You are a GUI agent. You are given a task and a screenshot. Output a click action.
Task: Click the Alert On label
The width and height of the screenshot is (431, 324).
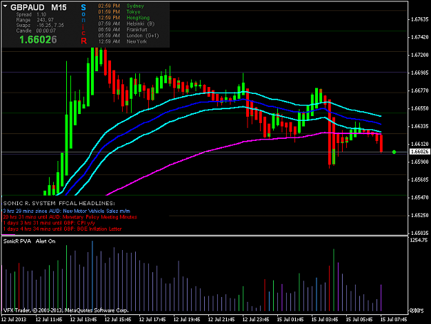(46, 241)
